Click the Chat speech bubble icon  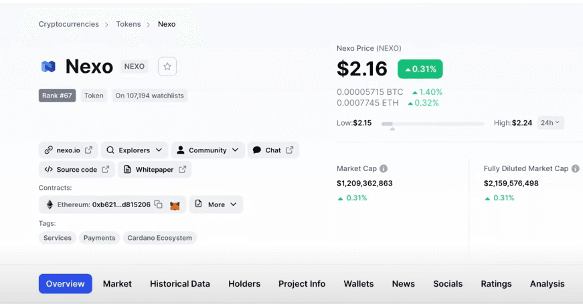pos(256,150)
